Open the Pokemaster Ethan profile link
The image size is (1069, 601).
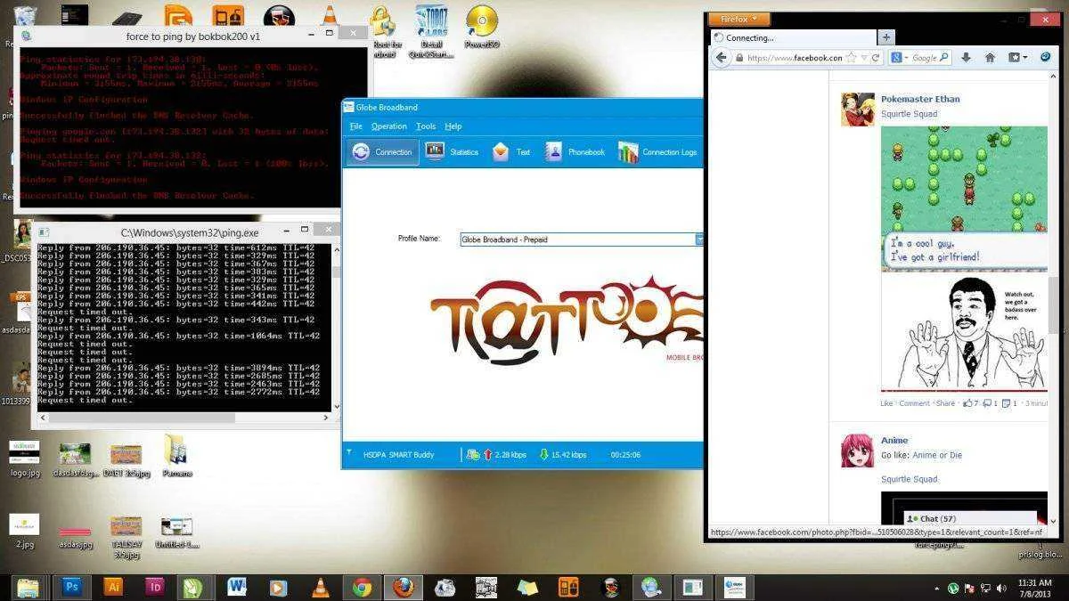coord(920,100)
